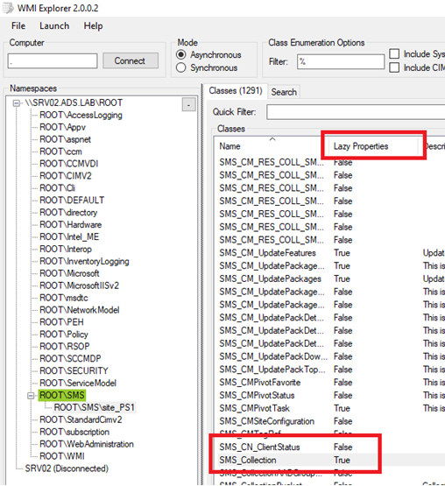445x486 pixels.
Task: Select ROOT\SCCMDP namespace
Action: point(70,359)
